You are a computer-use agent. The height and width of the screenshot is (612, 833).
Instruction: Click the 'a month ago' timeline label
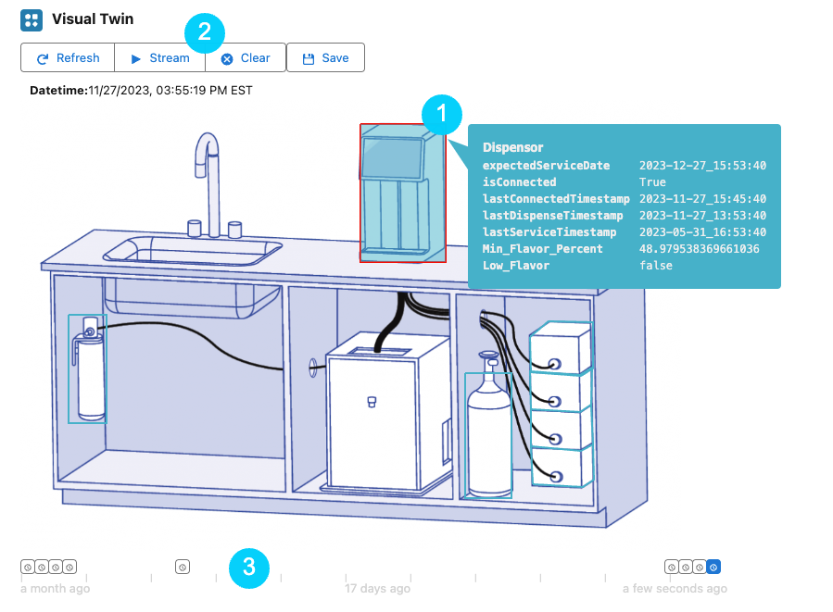[x=56, y=589]
